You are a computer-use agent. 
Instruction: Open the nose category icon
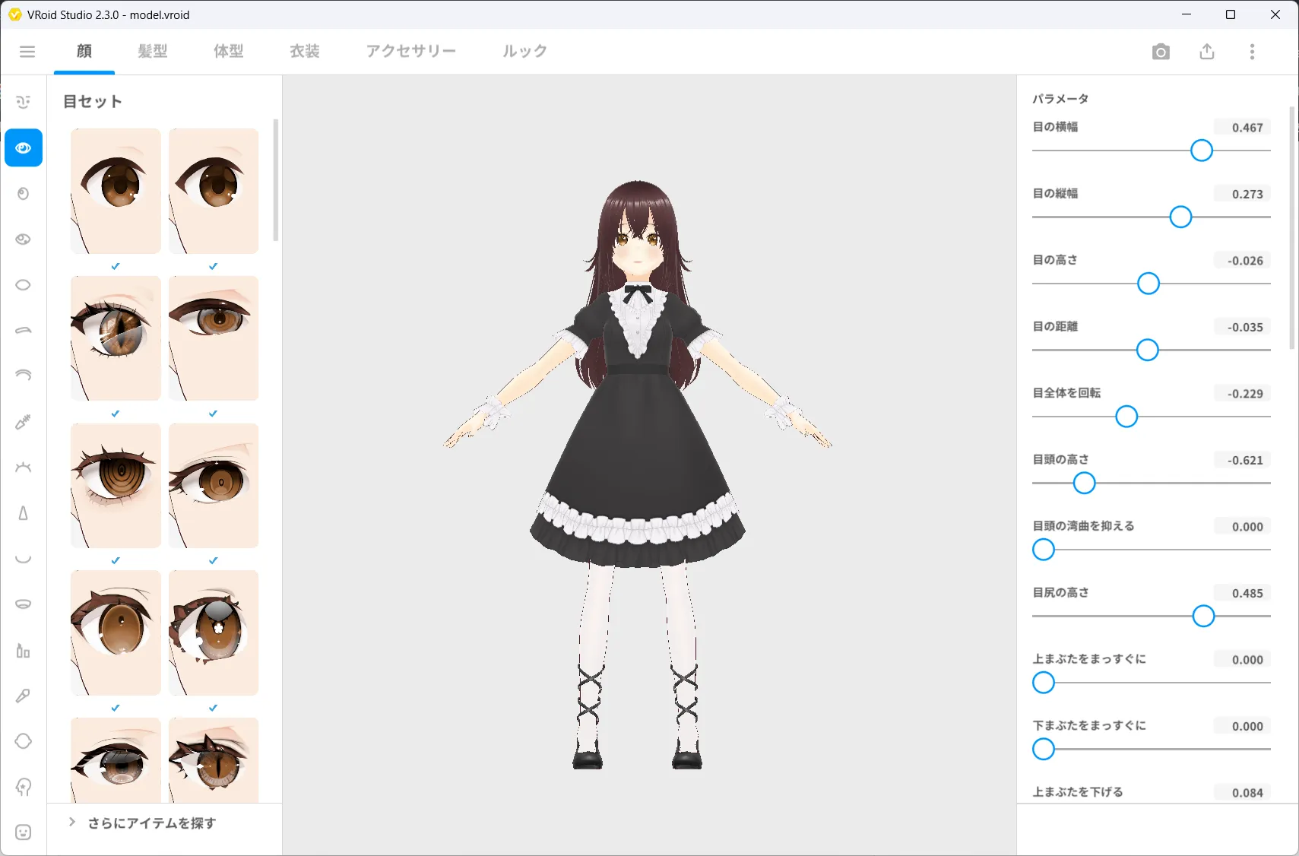[24, 513]
